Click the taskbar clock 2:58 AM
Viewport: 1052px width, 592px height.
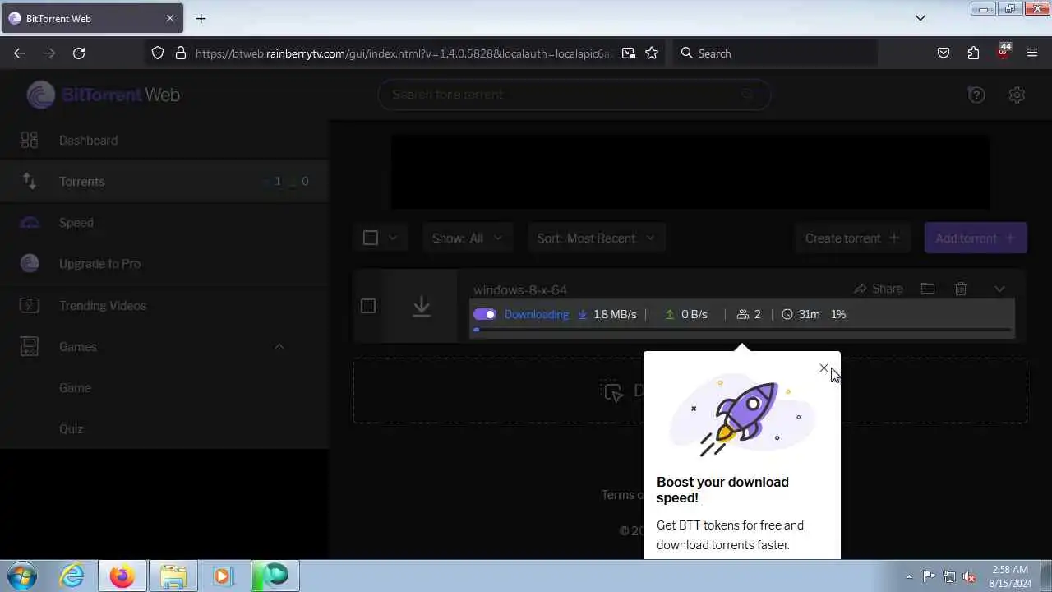[x=1010, y=576]
